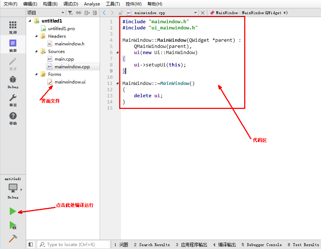Open the 控件(W) menu
Screen dimensions: 321x249
(133, 4)
